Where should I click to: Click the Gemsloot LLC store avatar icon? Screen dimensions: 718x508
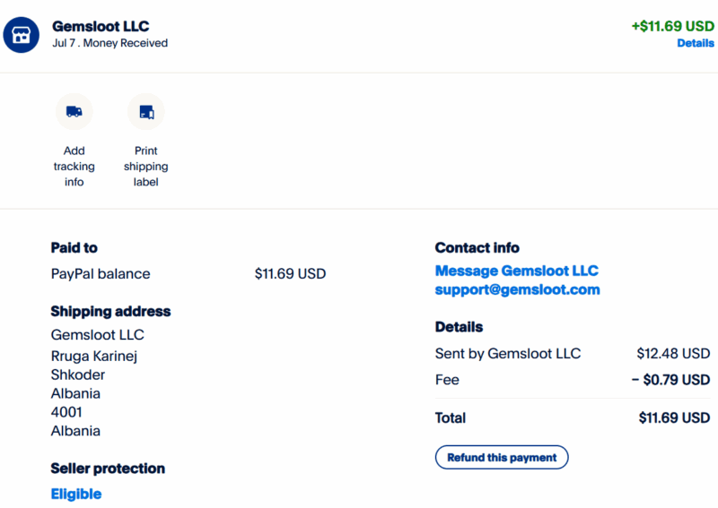(x=21, y=35)
